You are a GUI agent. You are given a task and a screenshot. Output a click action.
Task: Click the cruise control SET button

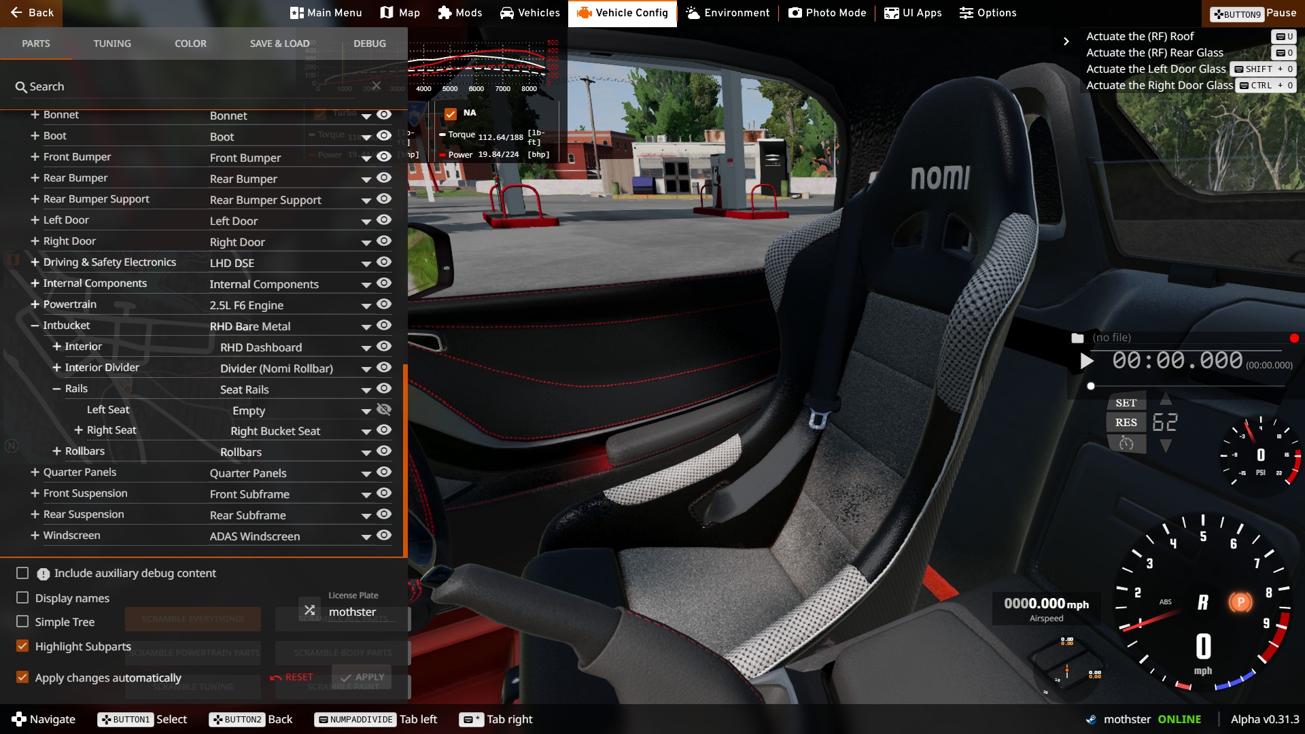point(1126,402)
